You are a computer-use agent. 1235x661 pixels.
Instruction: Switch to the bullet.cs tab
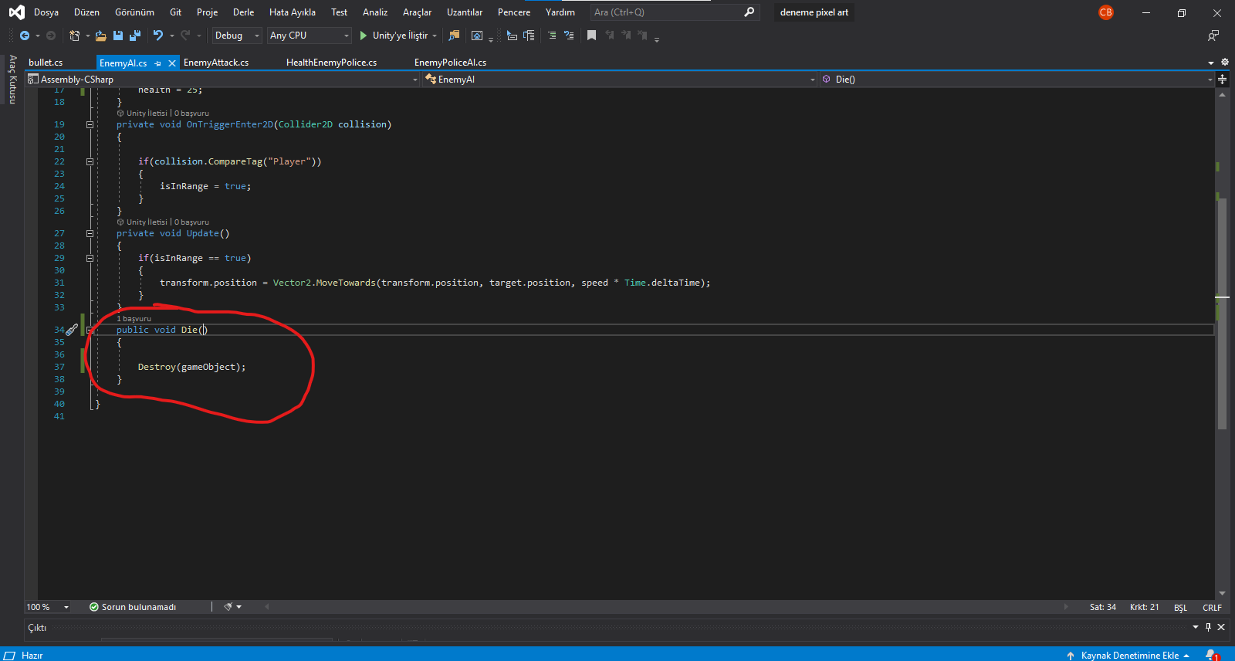46,63
